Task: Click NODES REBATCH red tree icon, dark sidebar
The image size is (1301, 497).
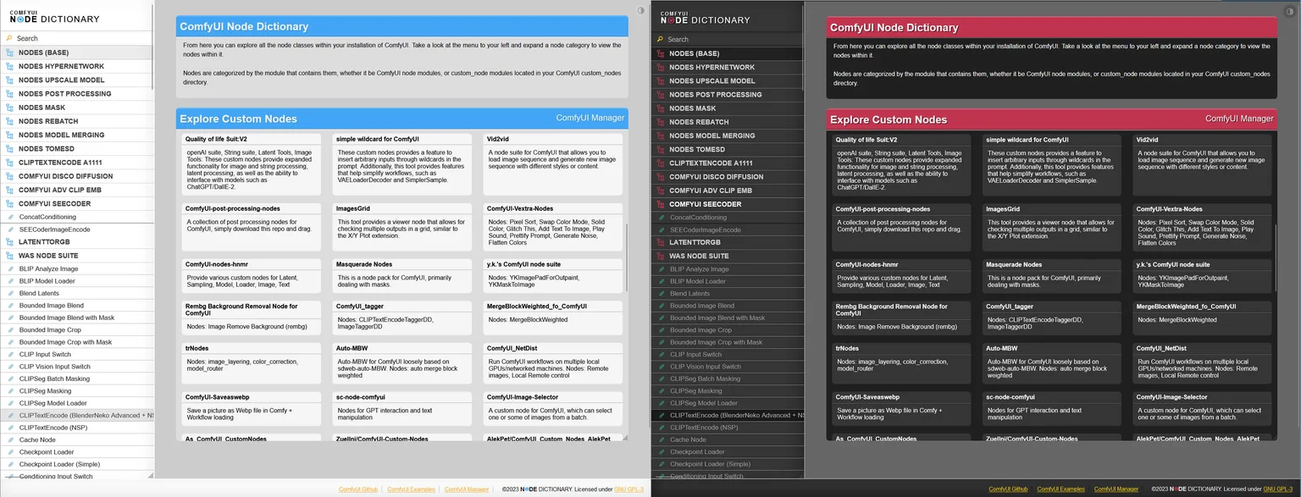Action: pyautogui.click(x=660, y=122)
